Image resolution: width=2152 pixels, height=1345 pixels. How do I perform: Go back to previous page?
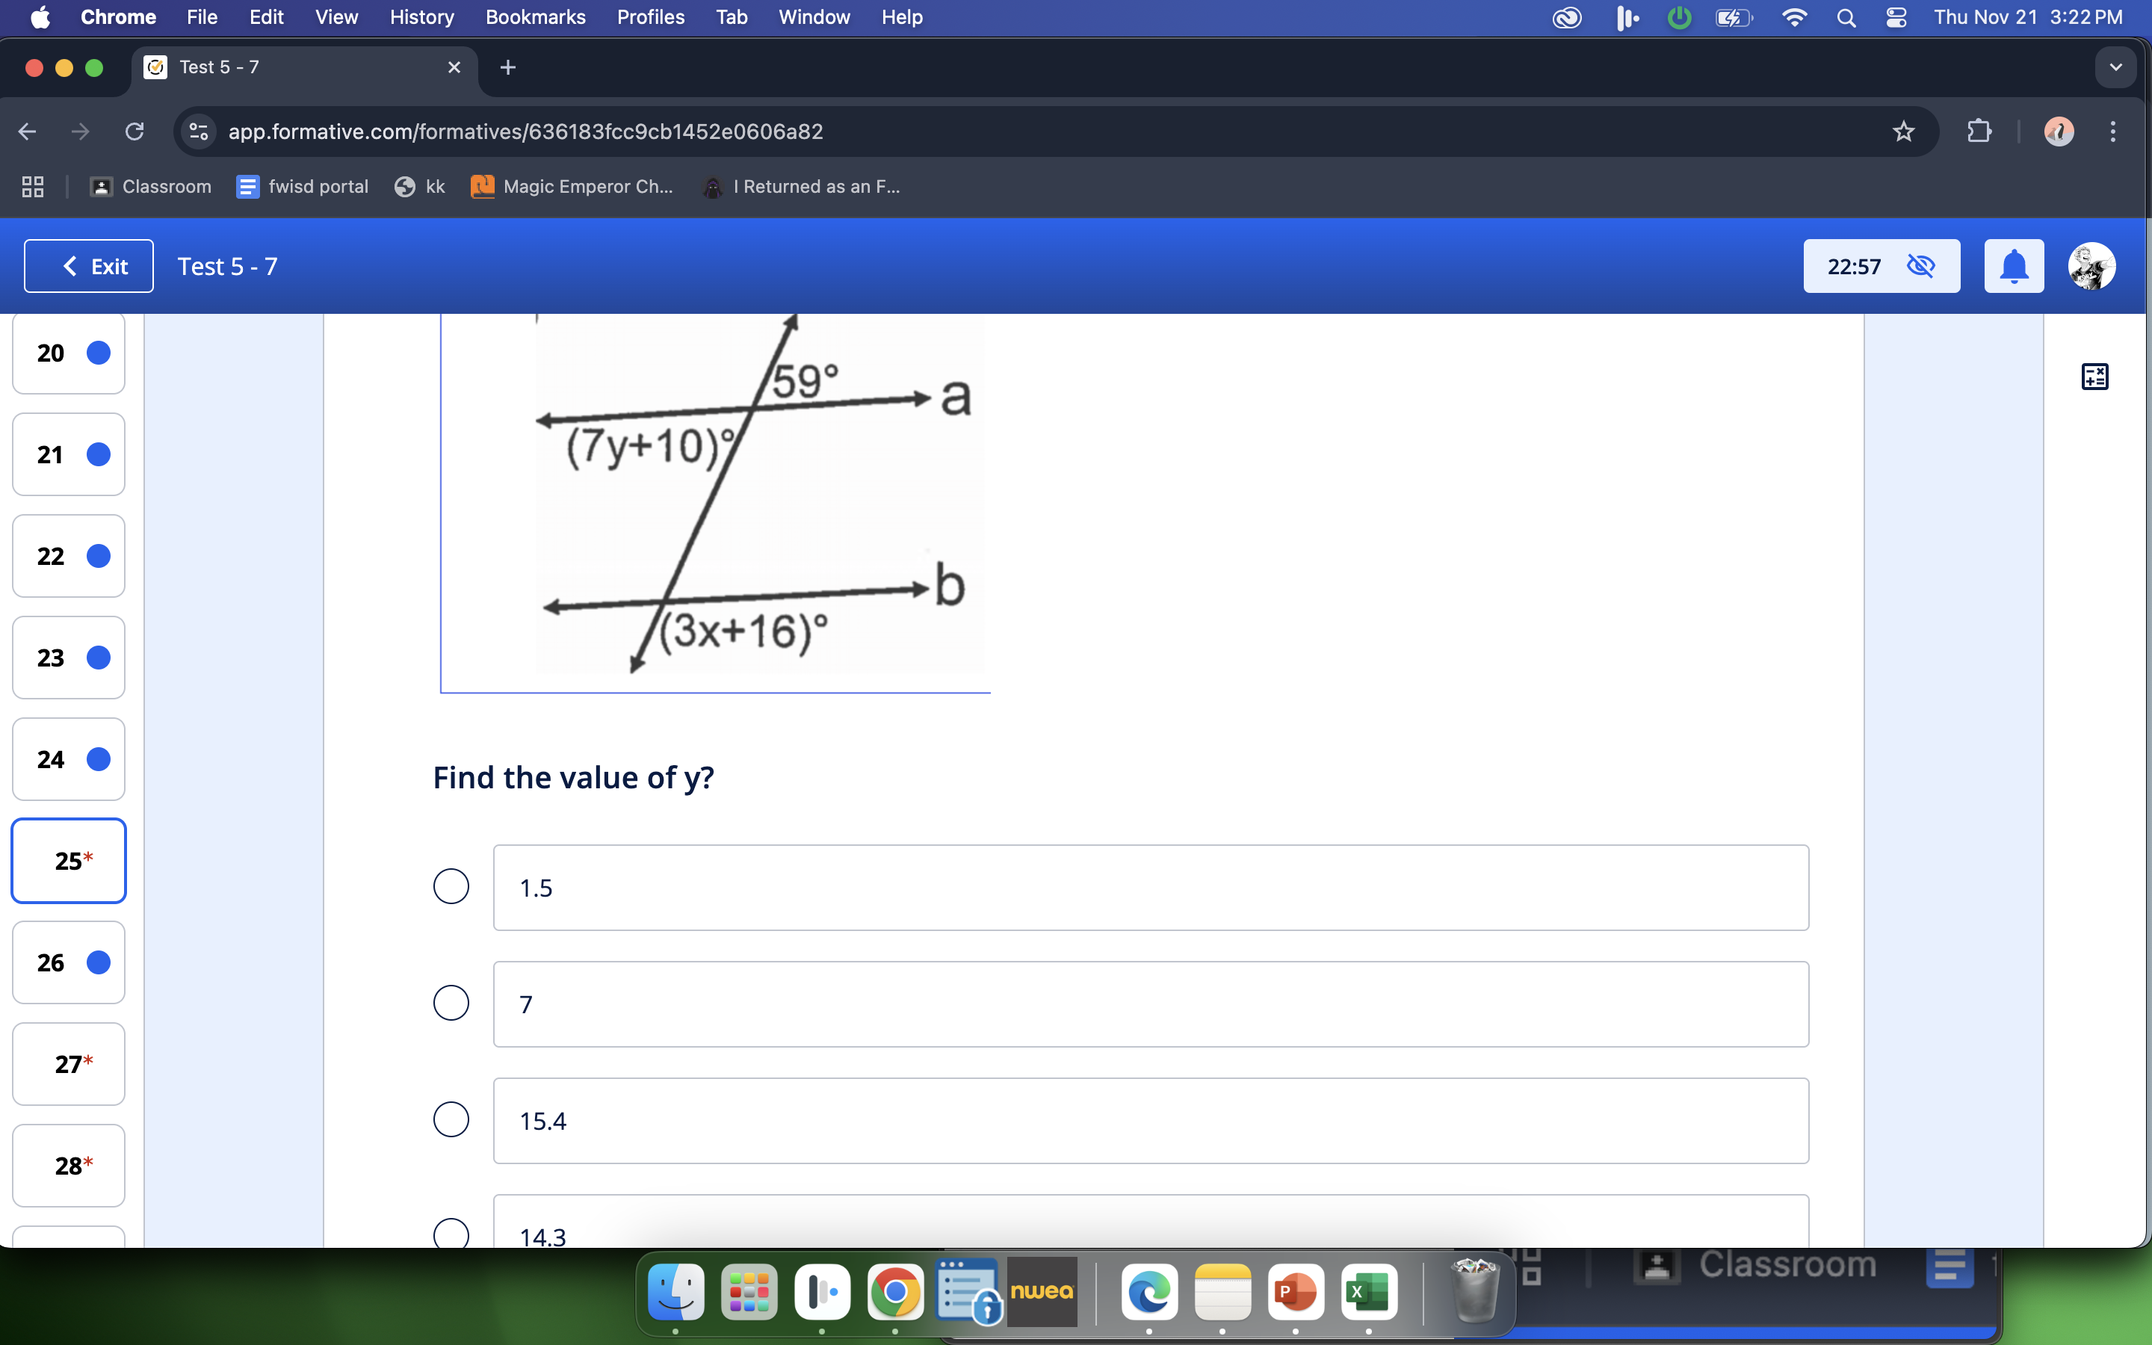[28, 132]
